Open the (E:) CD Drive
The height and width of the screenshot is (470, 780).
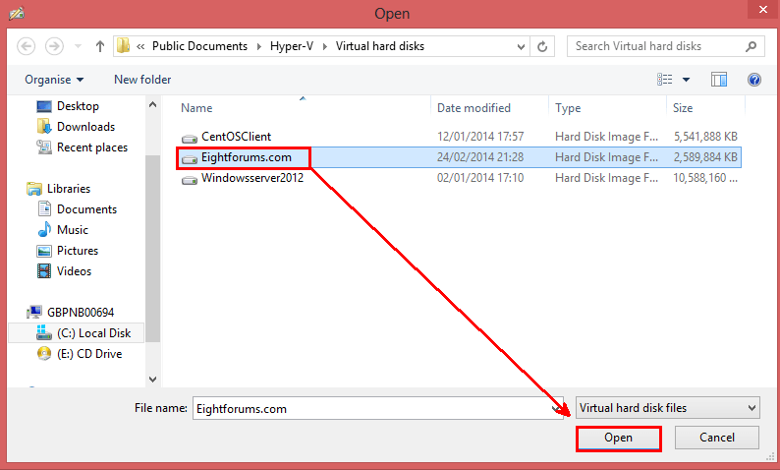point(88,354)
